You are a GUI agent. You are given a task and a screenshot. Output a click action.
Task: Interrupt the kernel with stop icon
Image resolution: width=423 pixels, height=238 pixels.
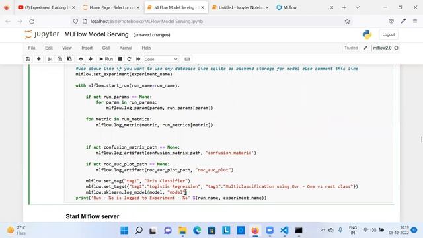pyautogui.click(x=120, y=59)
